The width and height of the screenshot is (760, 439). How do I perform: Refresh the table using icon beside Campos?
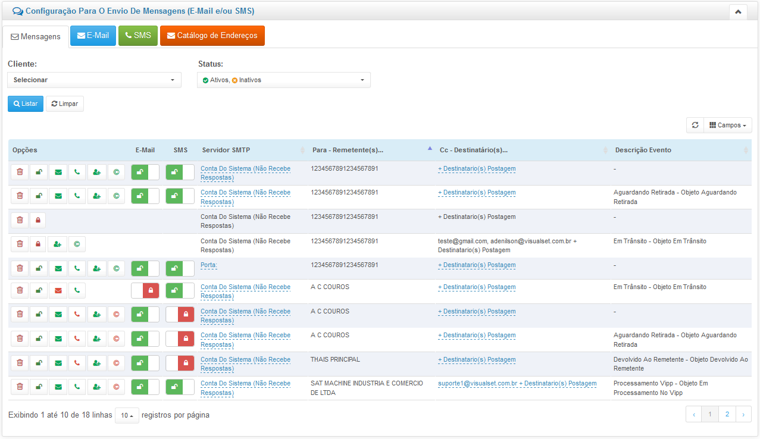695,126
